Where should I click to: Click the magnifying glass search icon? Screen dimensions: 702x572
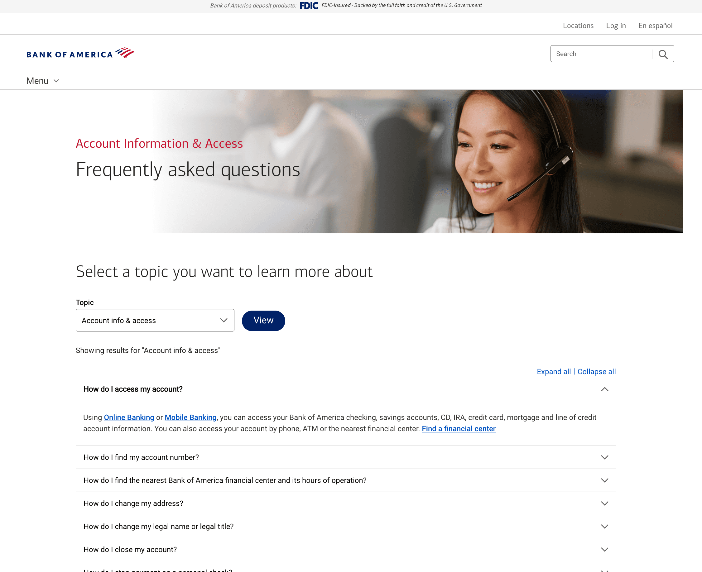(x=663, y=54)
